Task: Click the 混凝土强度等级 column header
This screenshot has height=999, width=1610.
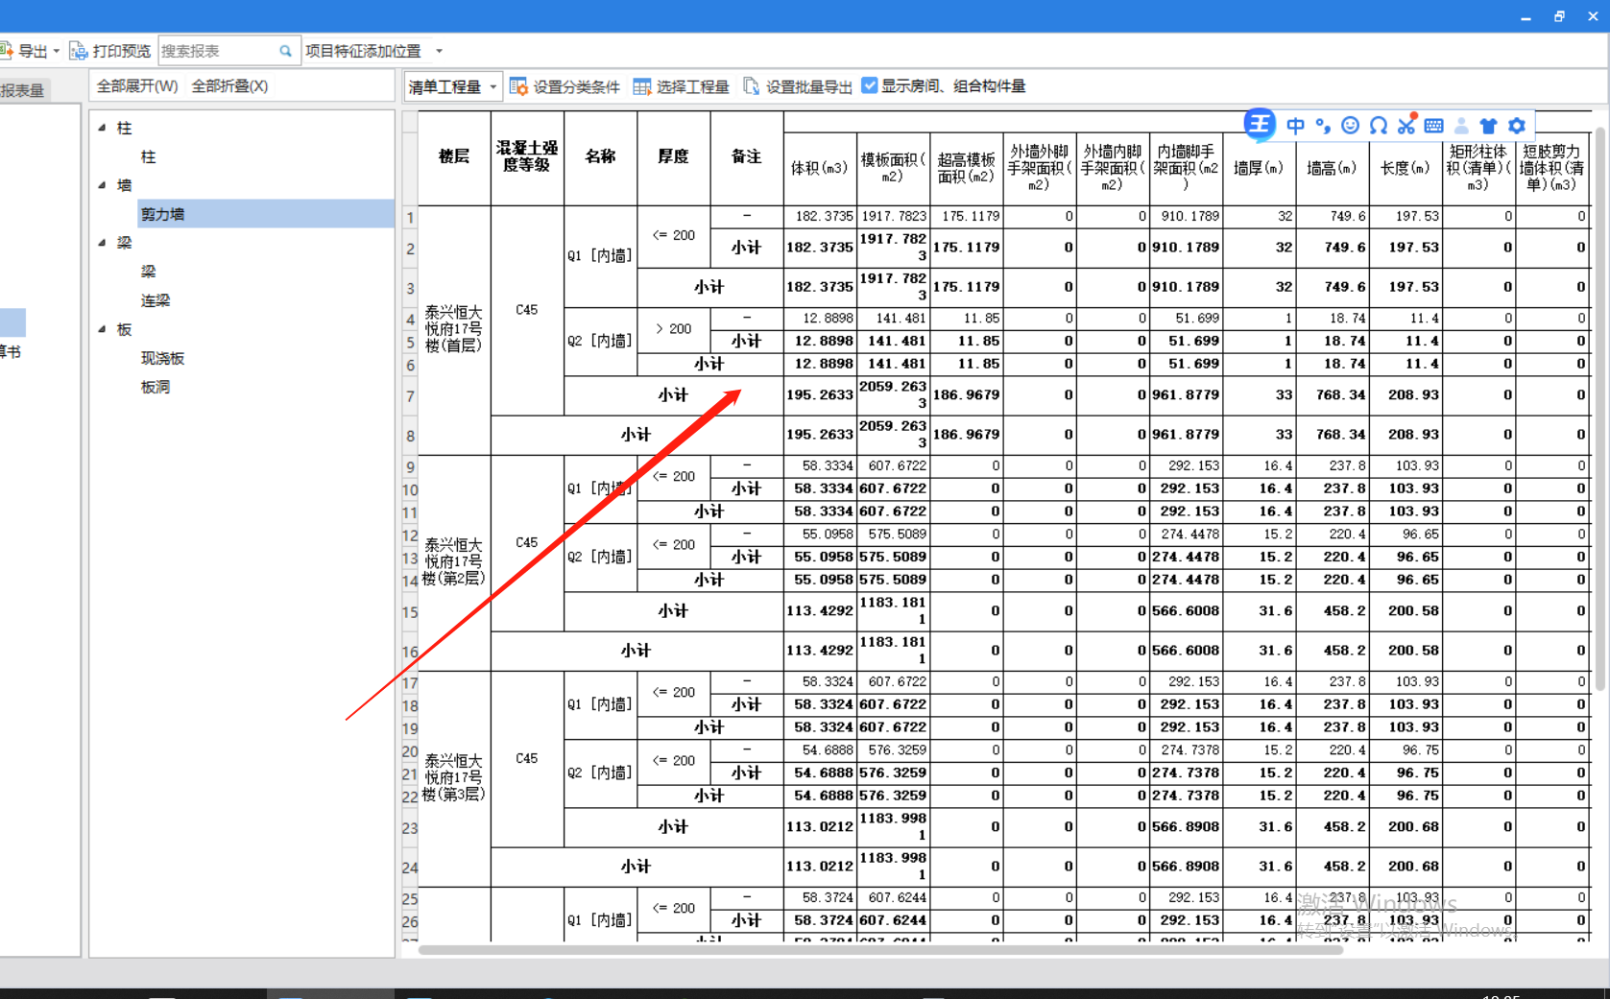Action: [x=527, y=157]
